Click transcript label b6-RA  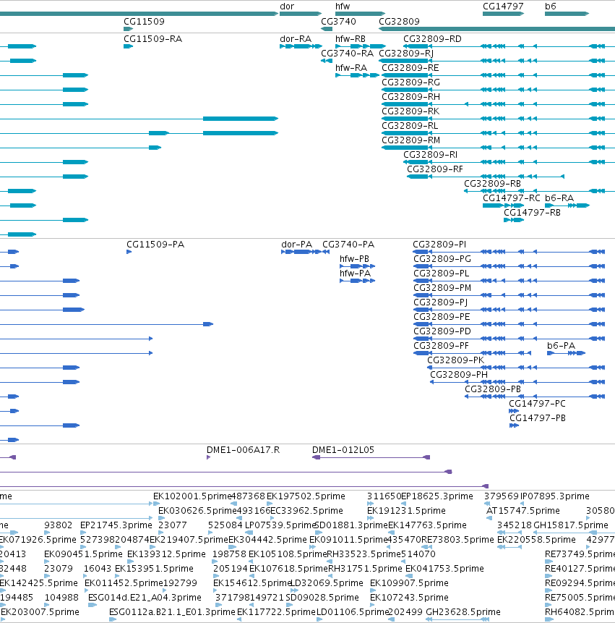[x=559, y=198]
